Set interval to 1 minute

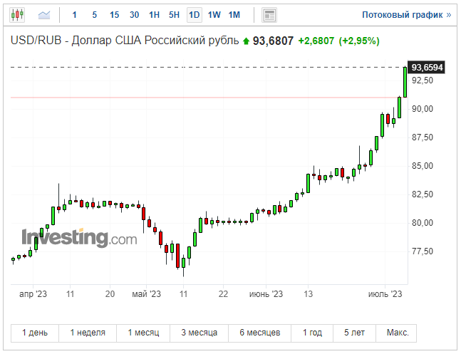[x=74, y=15]
